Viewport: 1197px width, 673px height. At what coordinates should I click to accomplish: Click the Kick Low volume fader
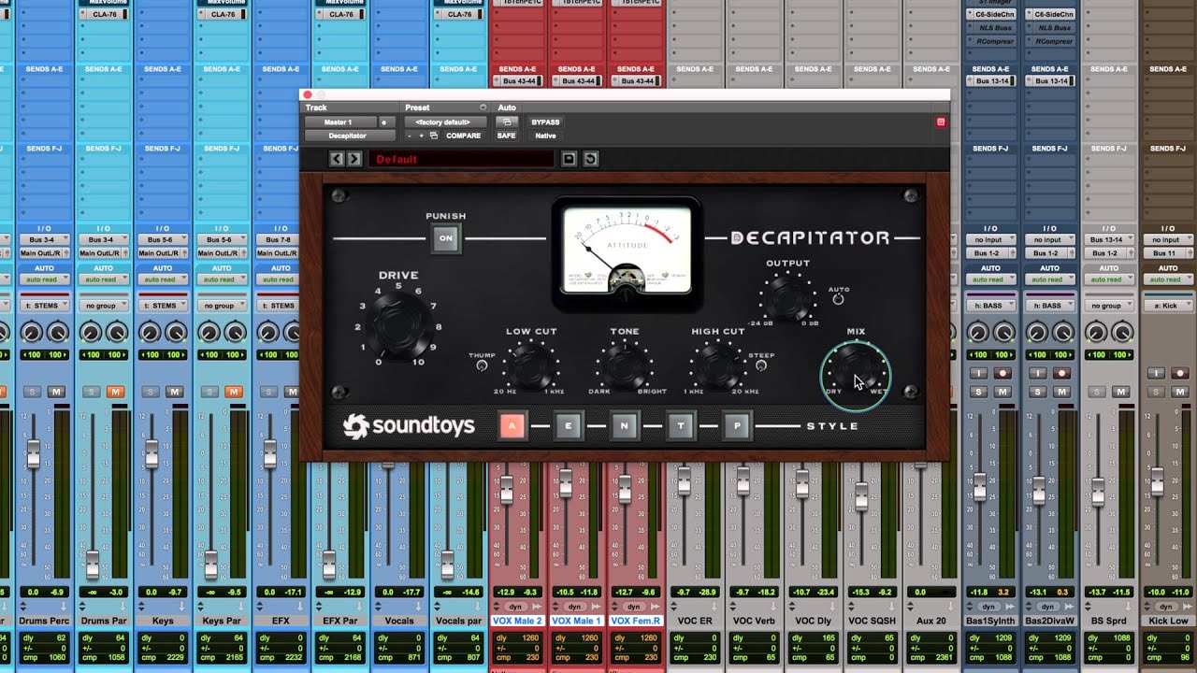[1157, 482]
